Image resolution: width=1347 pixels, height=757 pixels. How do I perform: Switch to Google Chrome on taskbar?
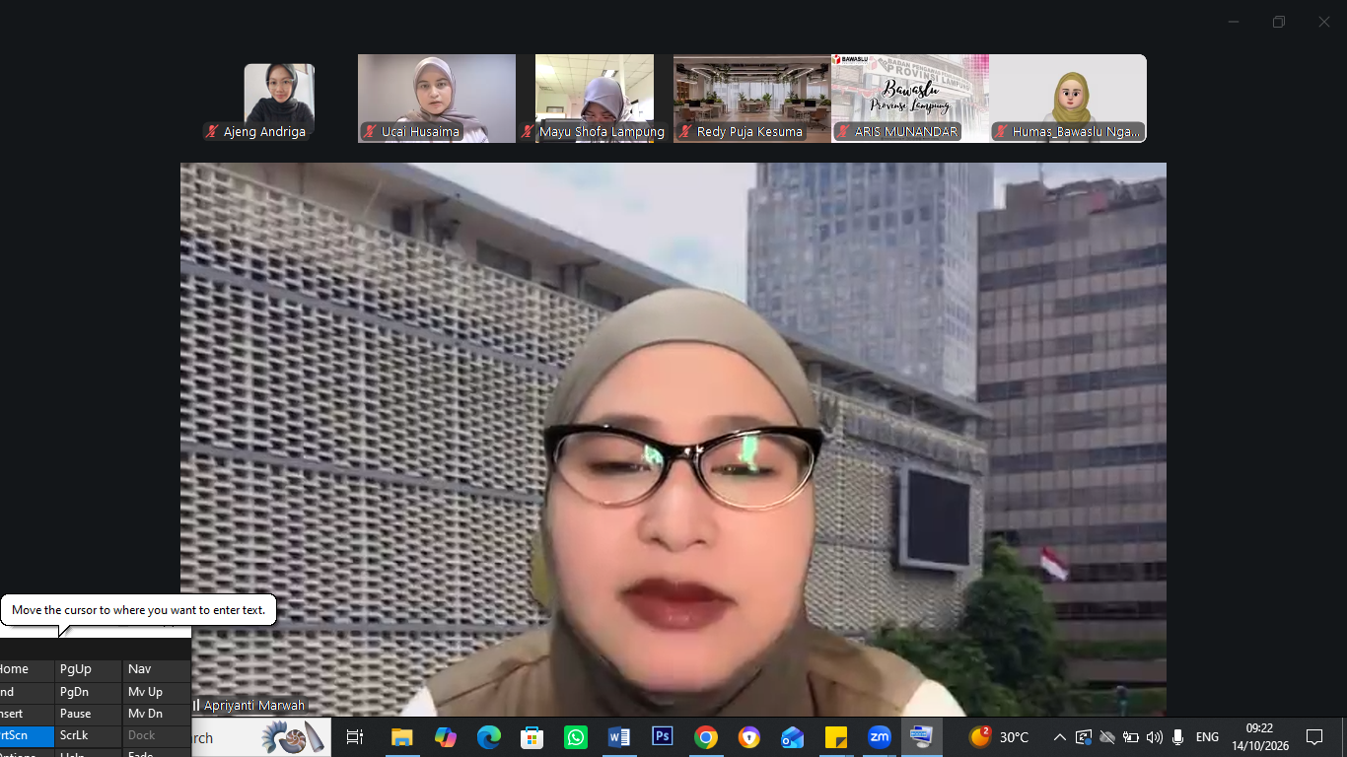pos(705,737)
